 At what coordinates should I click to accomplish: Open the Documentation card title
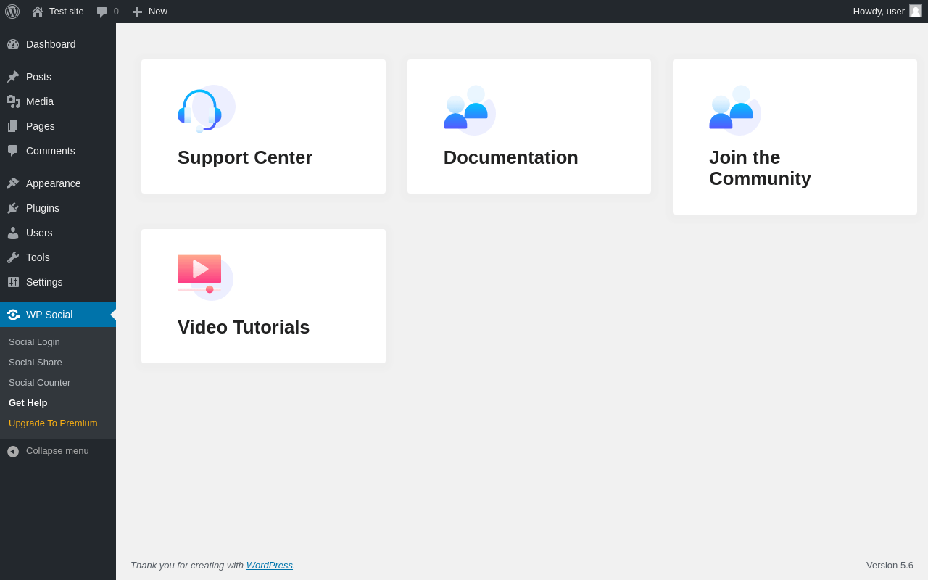tap(511, 157)
